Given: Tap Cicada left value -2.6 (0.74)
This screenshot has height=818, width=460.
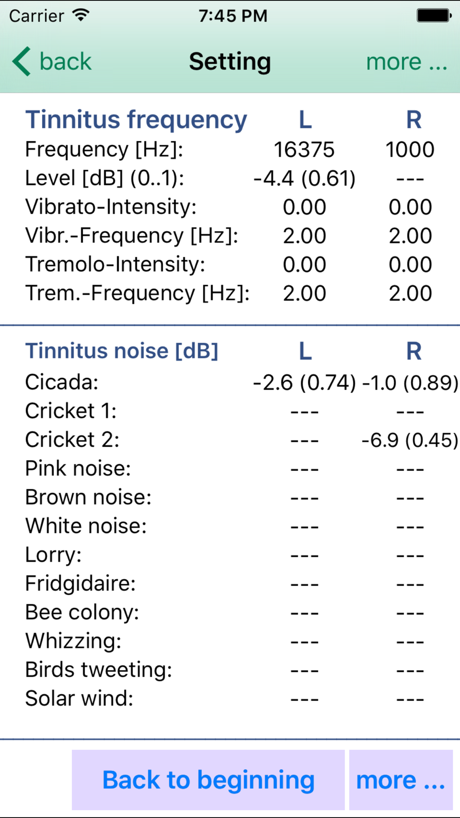Looking at the screenshot, I should click(305, 383).
